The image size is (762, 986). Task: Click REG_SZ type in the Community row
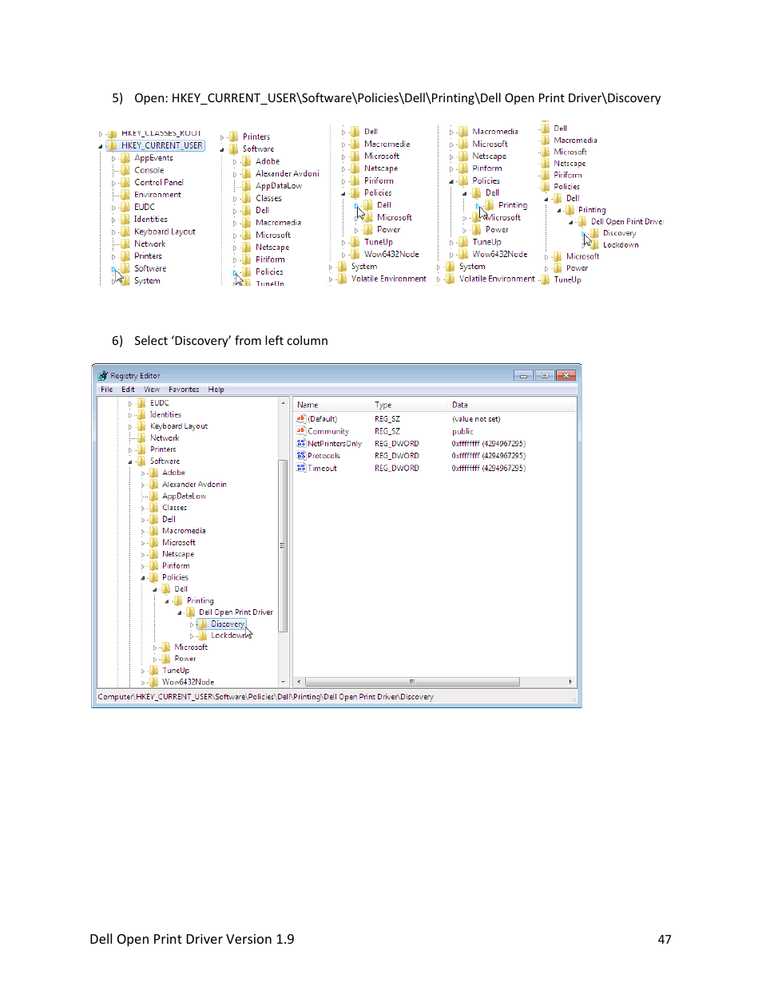tap(387, 431)
